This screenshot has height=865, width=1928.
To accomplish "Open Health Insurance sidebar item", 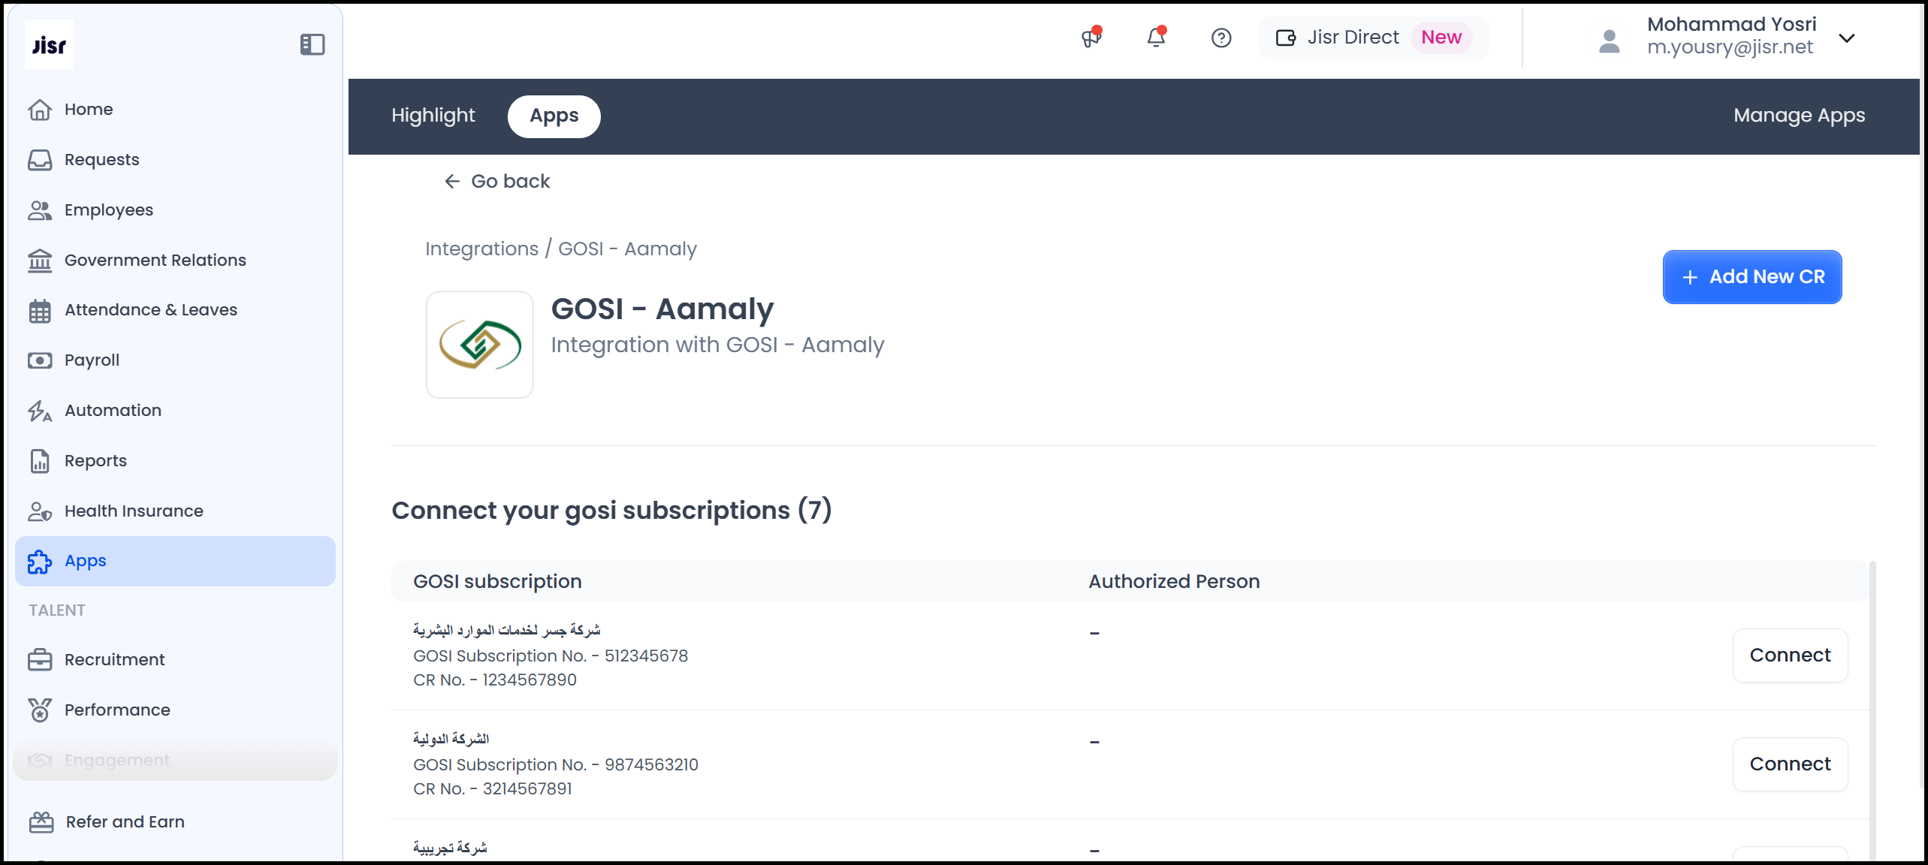I will click(x=134, y=511).
